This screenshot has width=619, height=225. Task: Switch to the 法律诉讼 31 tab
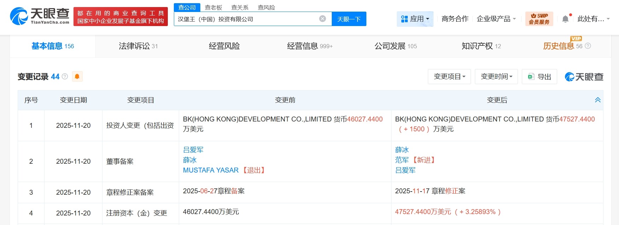[x=138, y=46]
